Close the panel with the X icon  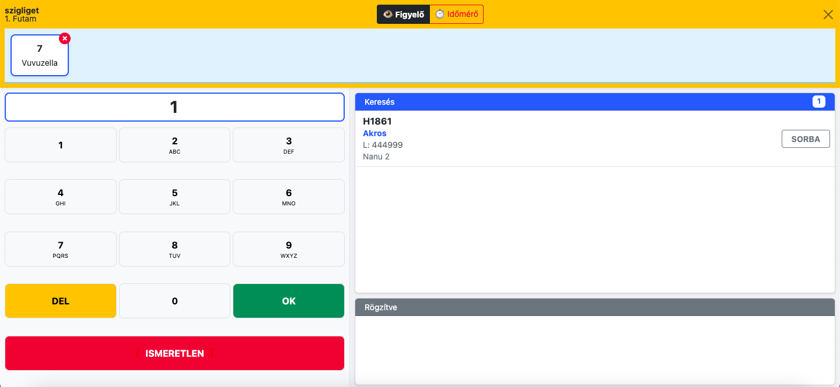tap(828, 15)
